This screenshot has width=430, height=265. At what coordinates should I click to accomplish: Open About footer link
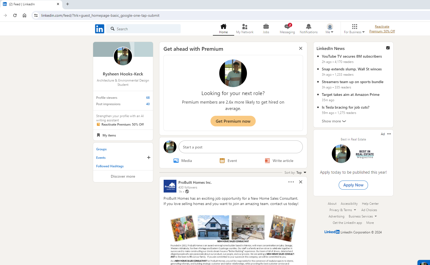(x=332, y=204)
